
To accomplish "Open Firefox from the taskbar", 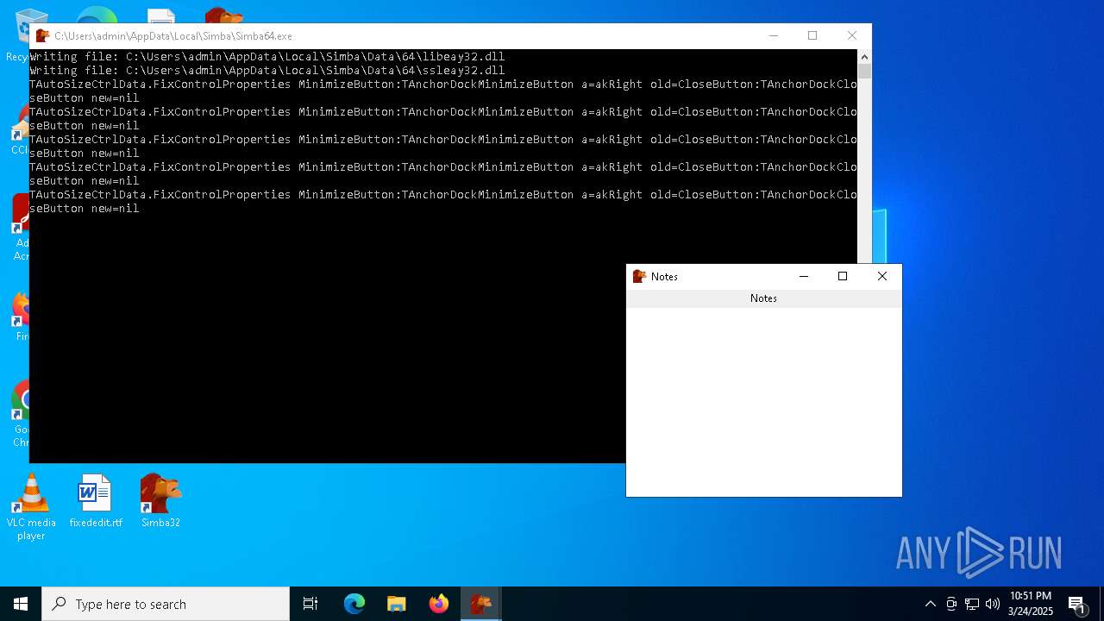I will [x=439, y=604].
